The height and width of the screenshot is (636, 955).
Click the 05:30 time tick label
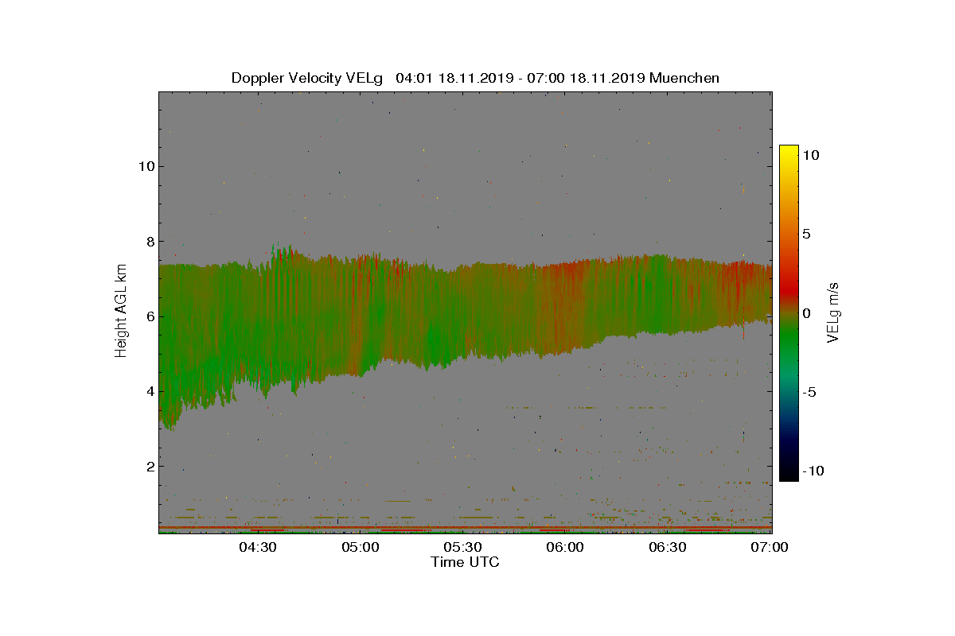462,548
